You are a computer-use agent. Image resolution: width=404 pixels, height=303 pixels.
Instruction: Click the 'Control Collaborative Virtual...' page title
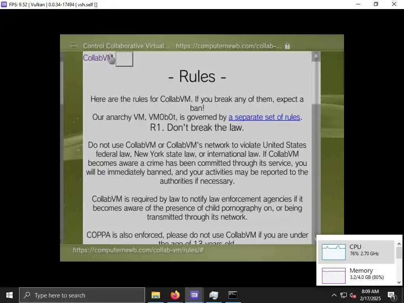point(126,46)
